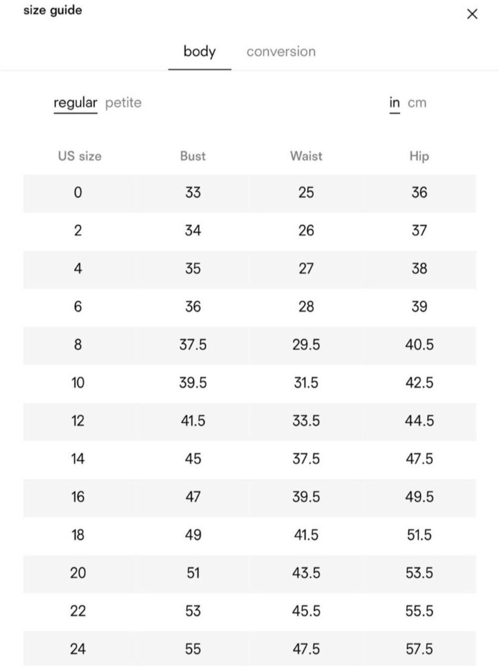
Task: Switch measurements to cm
Action: click(417, 102)
